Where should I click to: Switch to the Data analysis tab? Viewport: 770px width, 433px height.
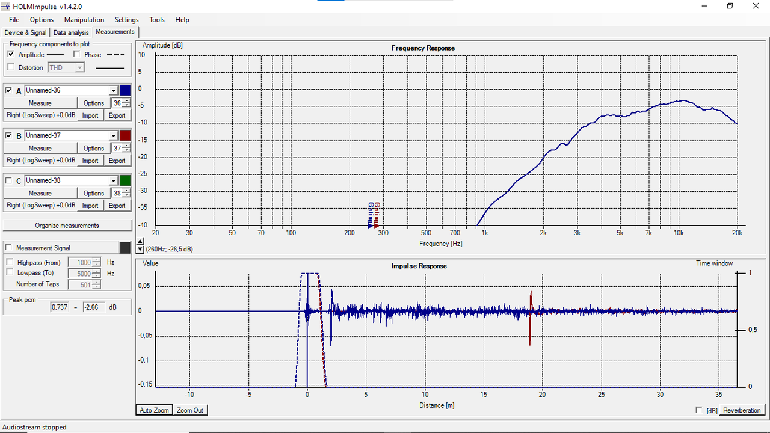point(71,32)
